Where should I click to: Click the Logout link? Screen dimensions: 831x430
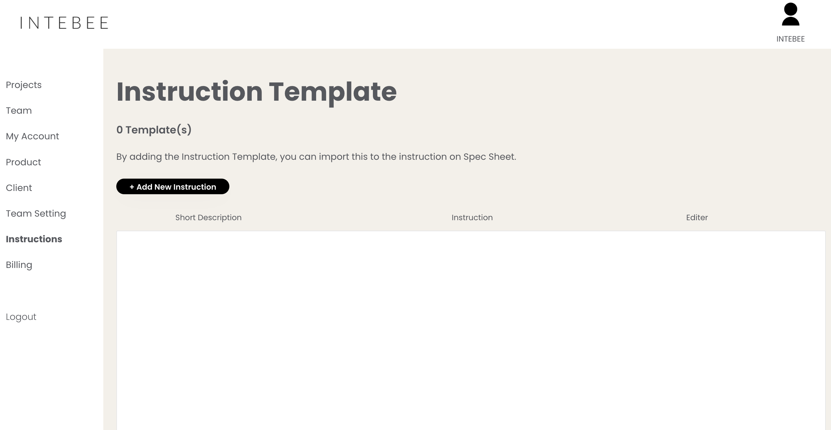click(x=21, y=317)
